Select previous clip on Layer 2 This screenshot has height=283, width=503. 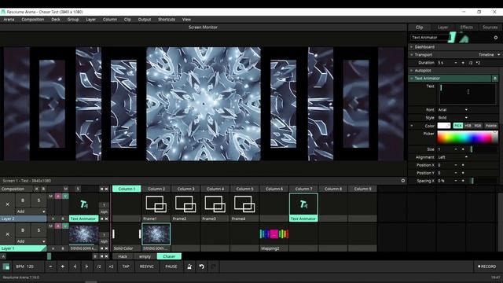[101, 219]
